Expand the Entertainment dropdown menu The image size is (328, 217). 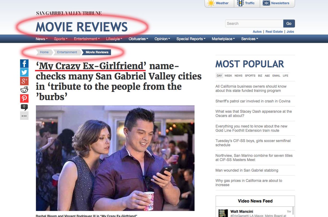point(87,39)
